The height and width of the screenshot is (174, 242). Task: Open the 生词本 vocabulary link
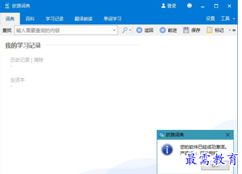[17, 80]
